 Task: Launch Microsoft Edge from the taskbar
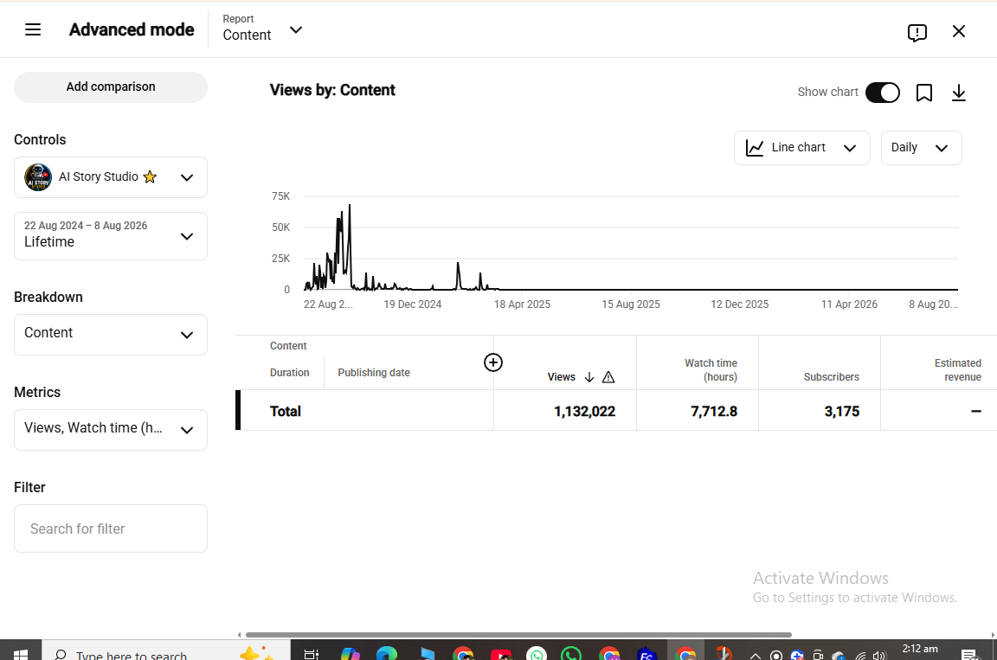coord(387,654)
